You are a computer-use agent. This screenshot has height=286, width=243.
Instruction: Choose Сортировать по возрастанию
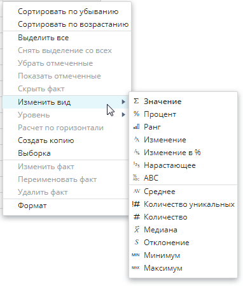click(x=73, y=24)
